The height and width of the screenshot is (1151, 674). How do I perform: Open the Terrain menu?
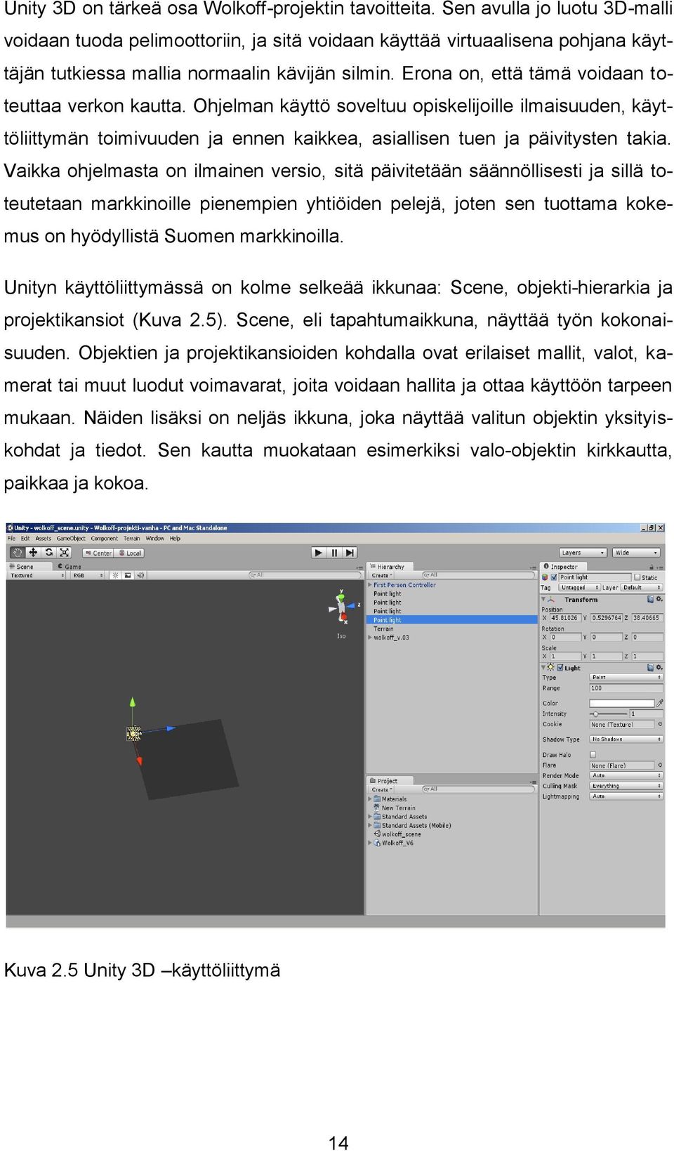tap(132, 539)
